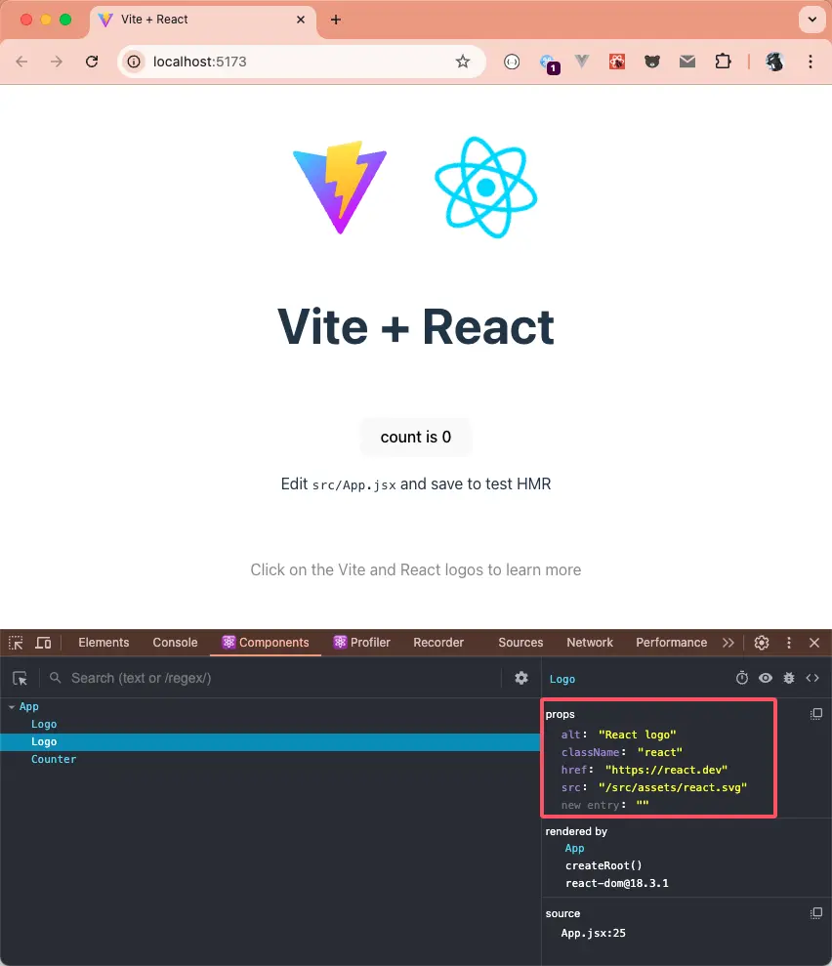Viewport: 832px width, 966px height.
Task: Close the DevTools panel
Action: 814,643
